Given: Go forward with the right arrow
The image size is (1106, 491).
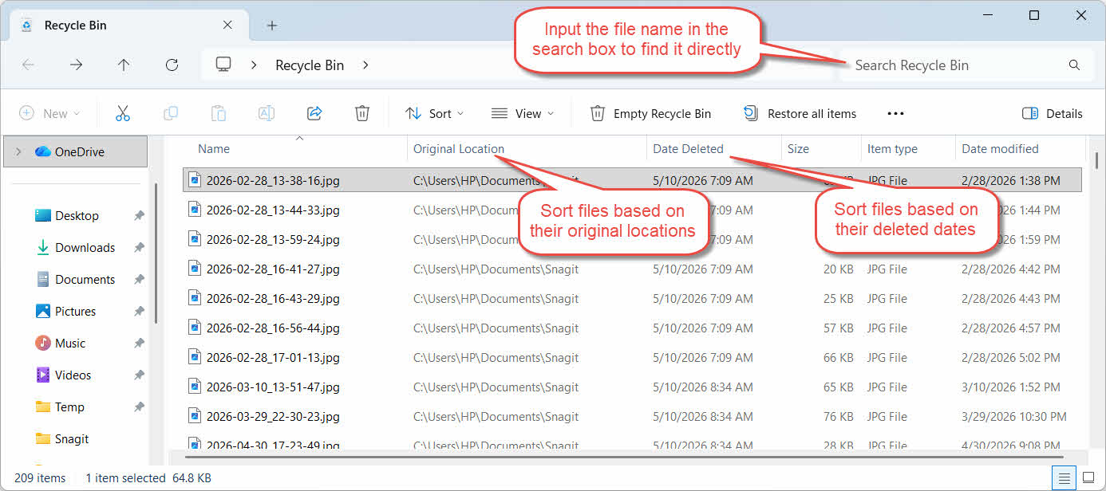Looking at the screenshot, I should pyautogui.click(x=76, y=65).
